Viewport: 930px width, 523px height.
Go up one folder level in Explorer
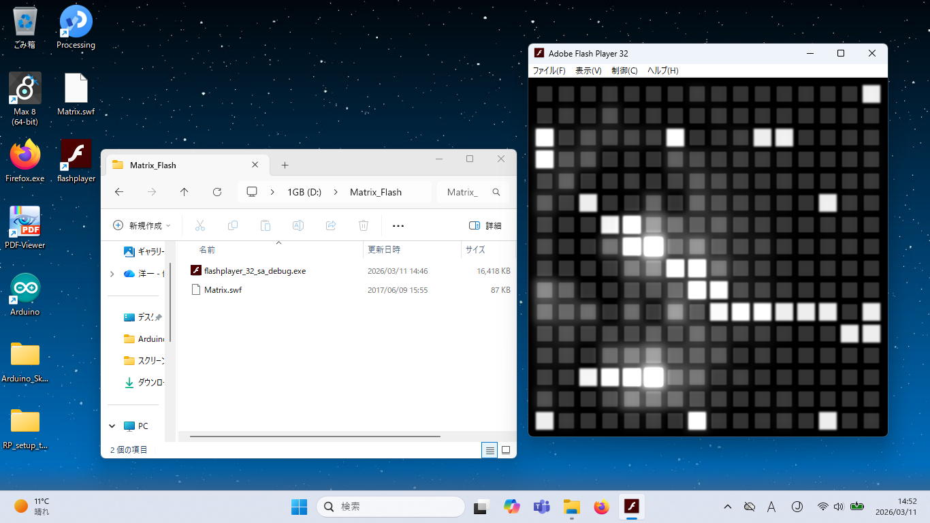coord(184,192)
